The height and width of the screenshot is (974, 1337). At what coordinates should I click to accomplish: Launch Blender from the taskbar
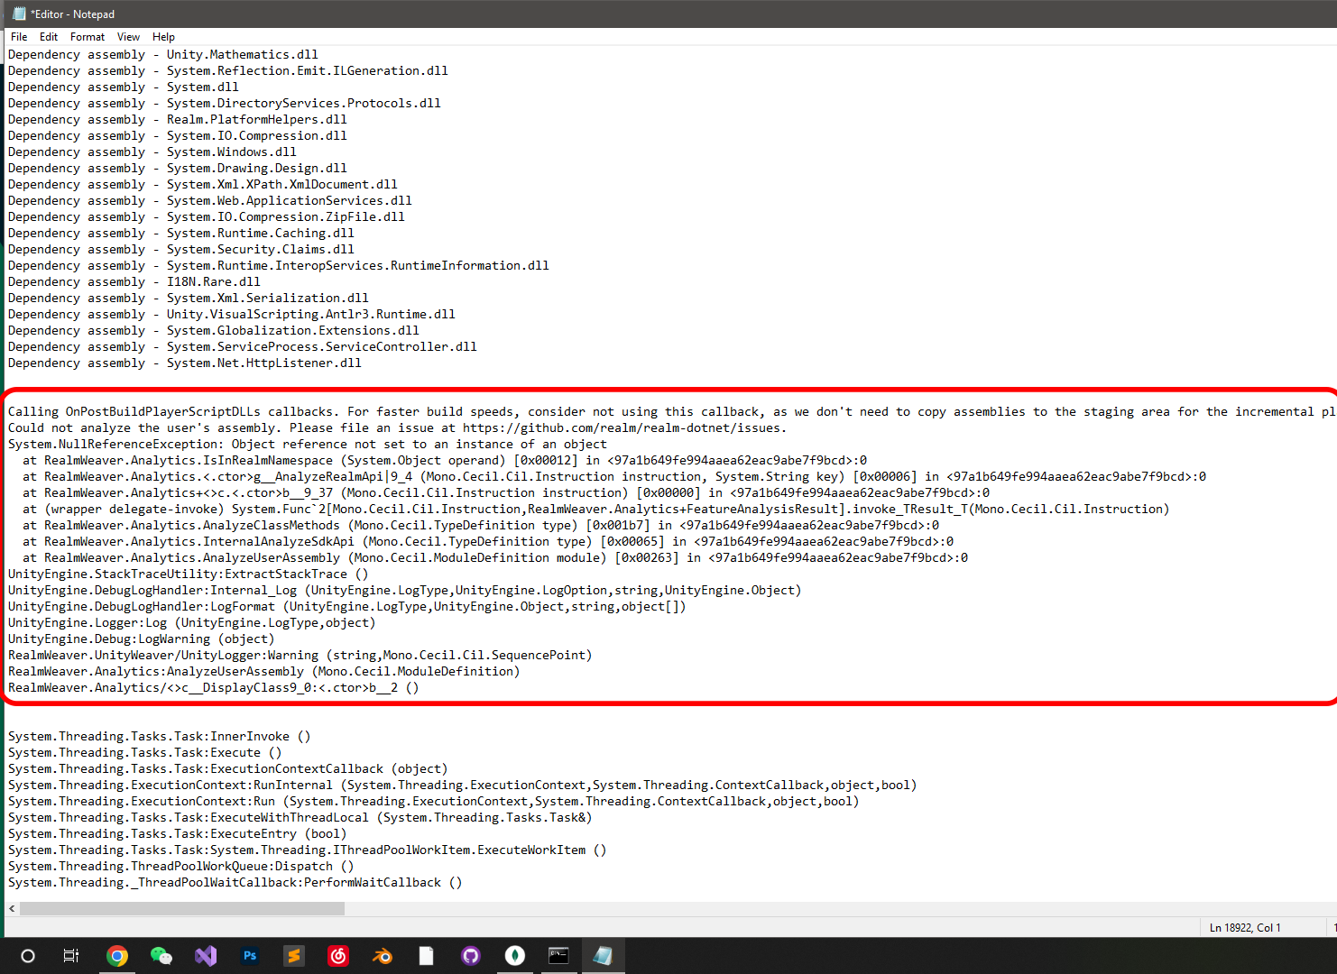383,956
